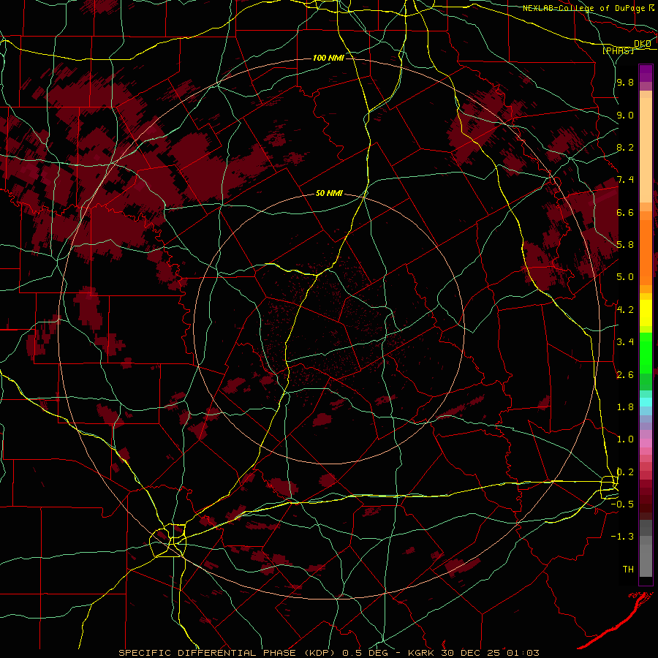Click the -0.5 value on color scale
The image size is (658, 658).
(623, 504)
